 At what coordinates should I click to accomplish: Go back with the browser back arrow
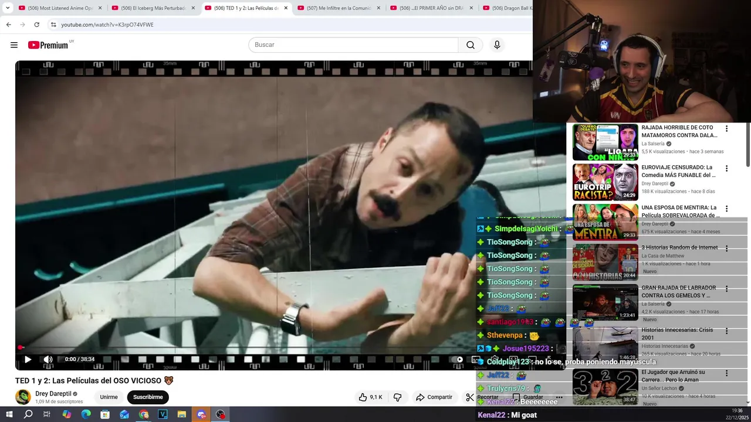tap(9, 25)
